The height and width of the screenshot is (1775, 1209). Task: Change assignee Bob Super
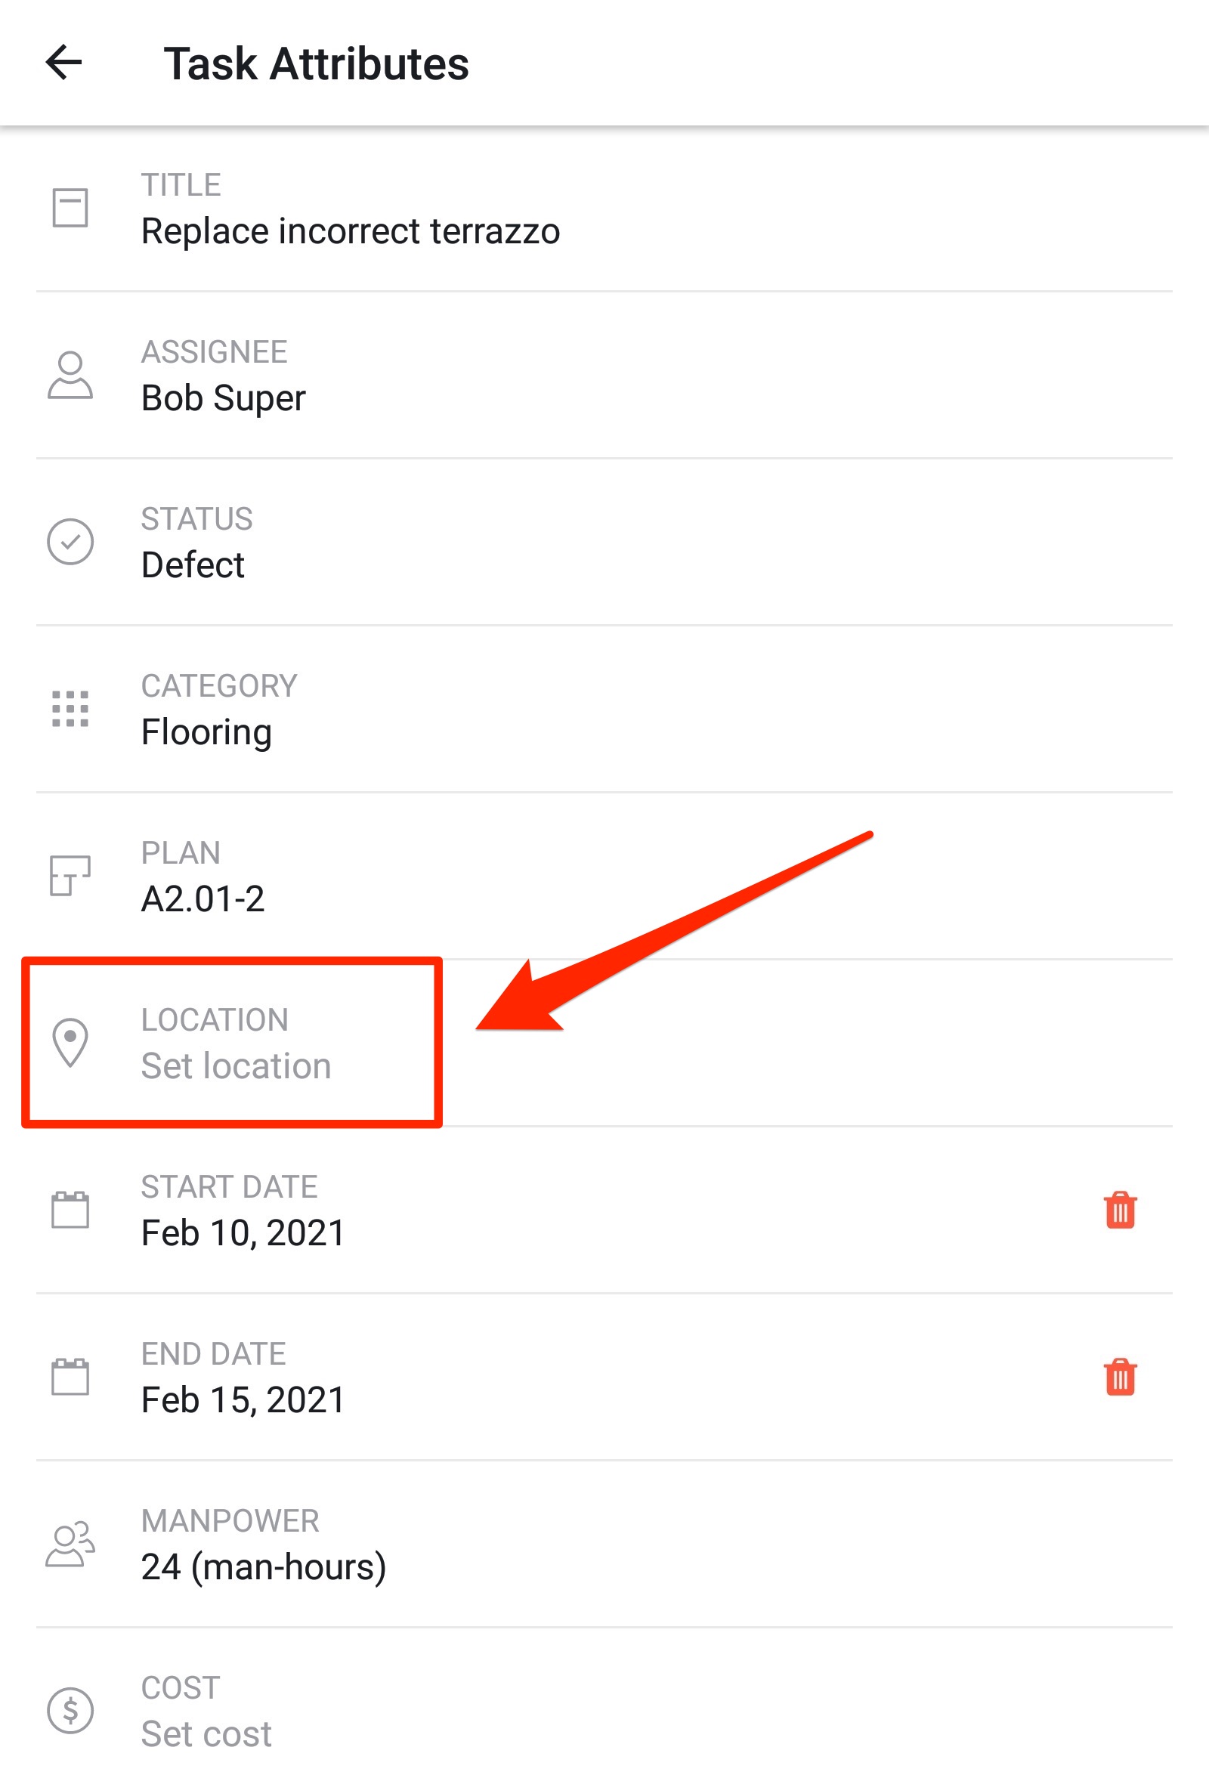(604, 375)
